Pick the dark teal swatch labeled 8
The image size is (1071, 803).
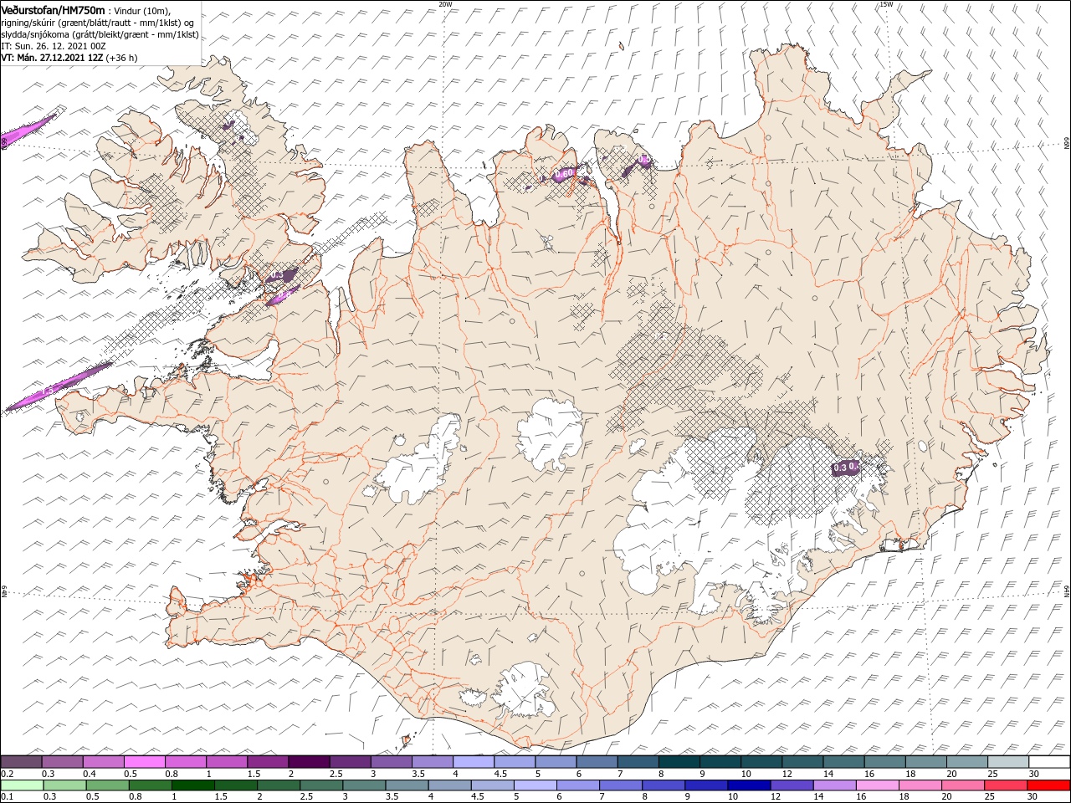(679, 762)
